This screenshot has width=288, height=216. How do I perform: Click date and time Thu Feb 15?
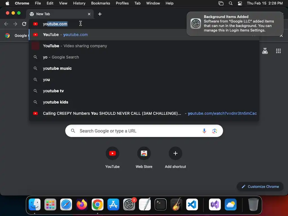point(265,3)
